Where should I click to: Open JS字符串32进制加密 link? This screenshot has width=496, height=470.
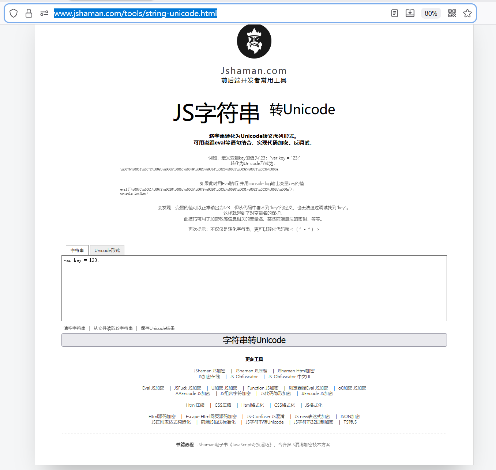313,422
